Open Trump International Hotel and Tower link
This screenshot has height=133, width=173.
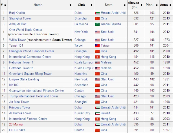pos(34,96)
